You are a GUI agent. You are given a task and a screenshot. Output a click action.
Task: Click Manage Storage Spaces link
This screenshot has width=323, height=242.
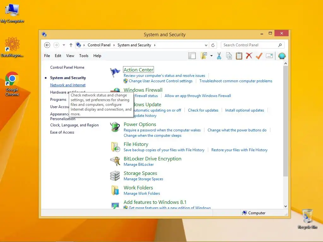[144, 179]
